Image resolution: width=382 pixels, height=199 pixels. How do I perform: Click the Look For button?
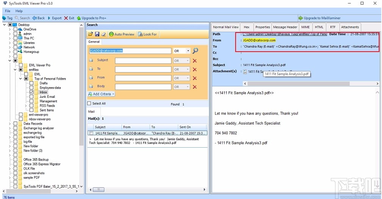pos(147,34)
